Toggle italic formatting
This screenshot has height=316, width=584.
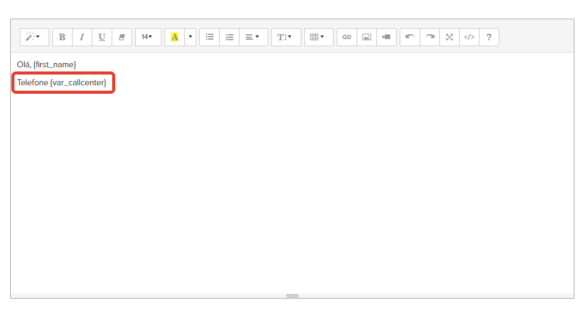pyautogui.click(x=82, y=37)
